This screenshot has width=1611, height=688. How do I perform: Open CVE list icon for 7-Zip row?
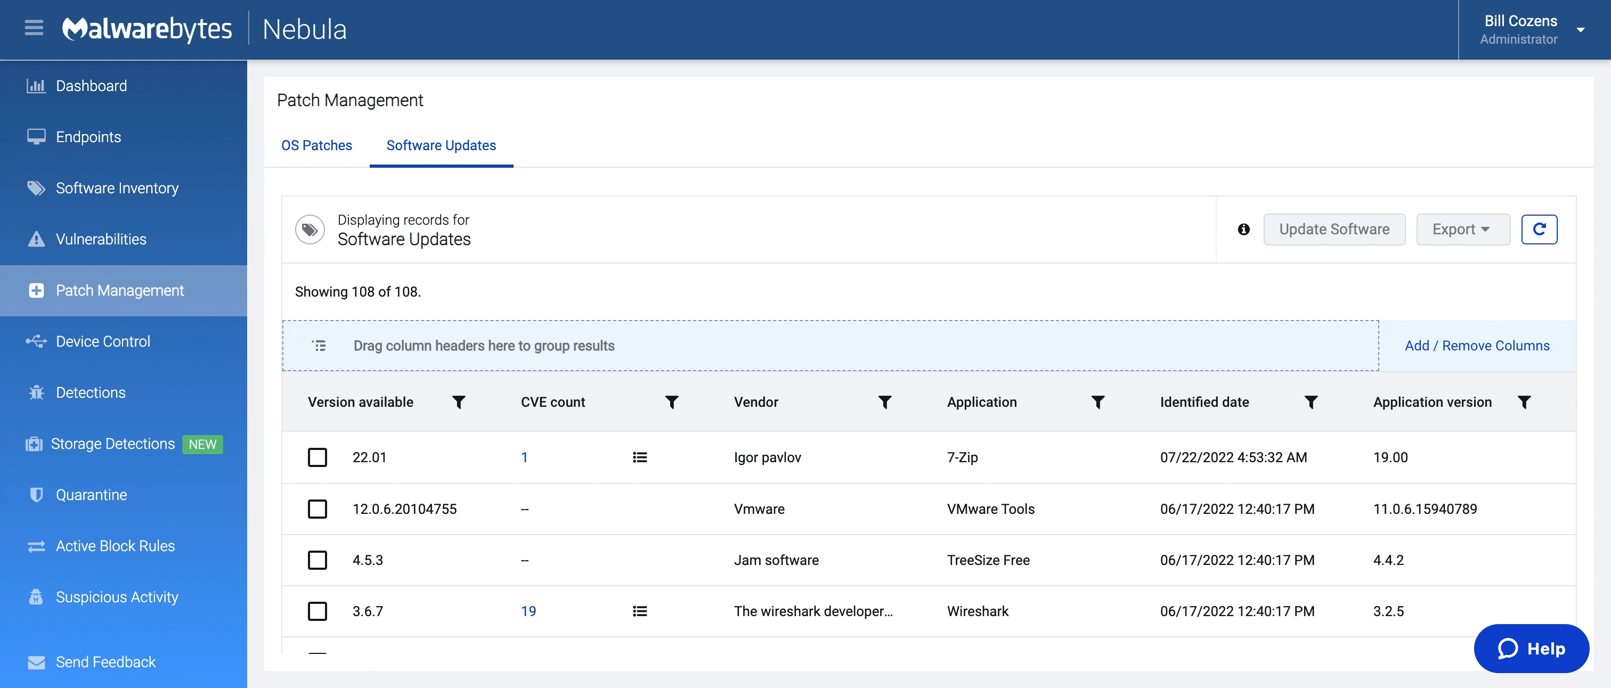click(639, 457)
